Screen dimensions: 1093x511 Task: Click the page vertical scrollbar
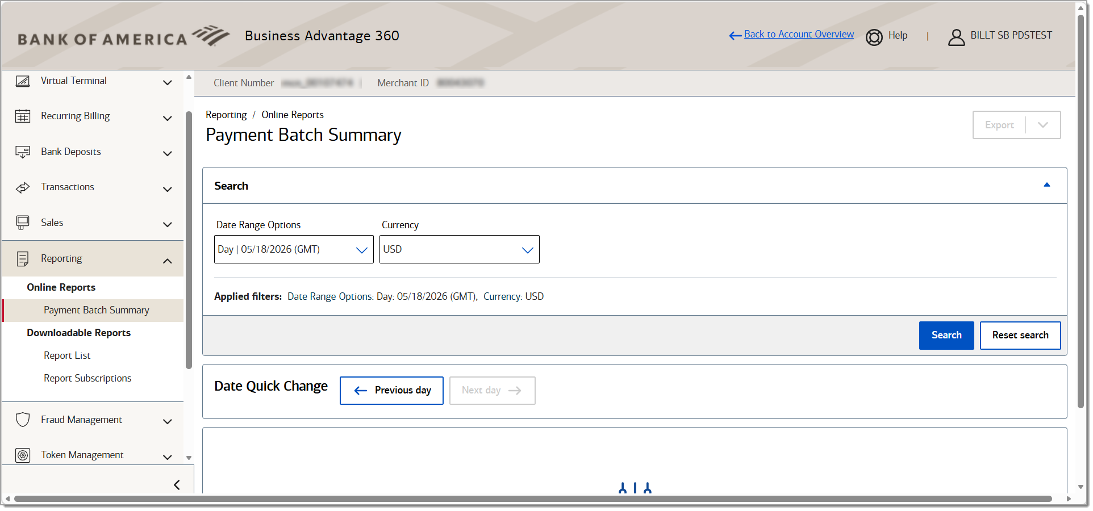[1081, 210]
